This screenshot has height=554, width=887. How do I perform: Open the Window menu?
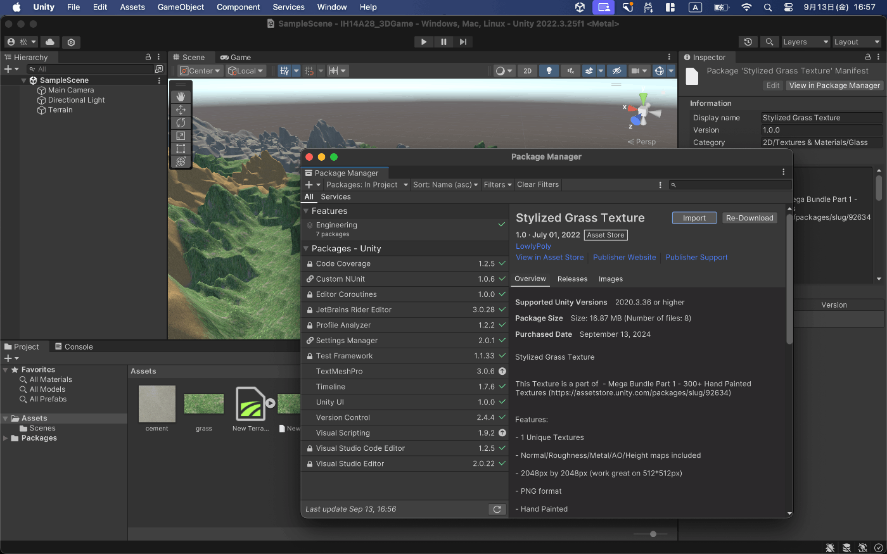tap(332, 7)
